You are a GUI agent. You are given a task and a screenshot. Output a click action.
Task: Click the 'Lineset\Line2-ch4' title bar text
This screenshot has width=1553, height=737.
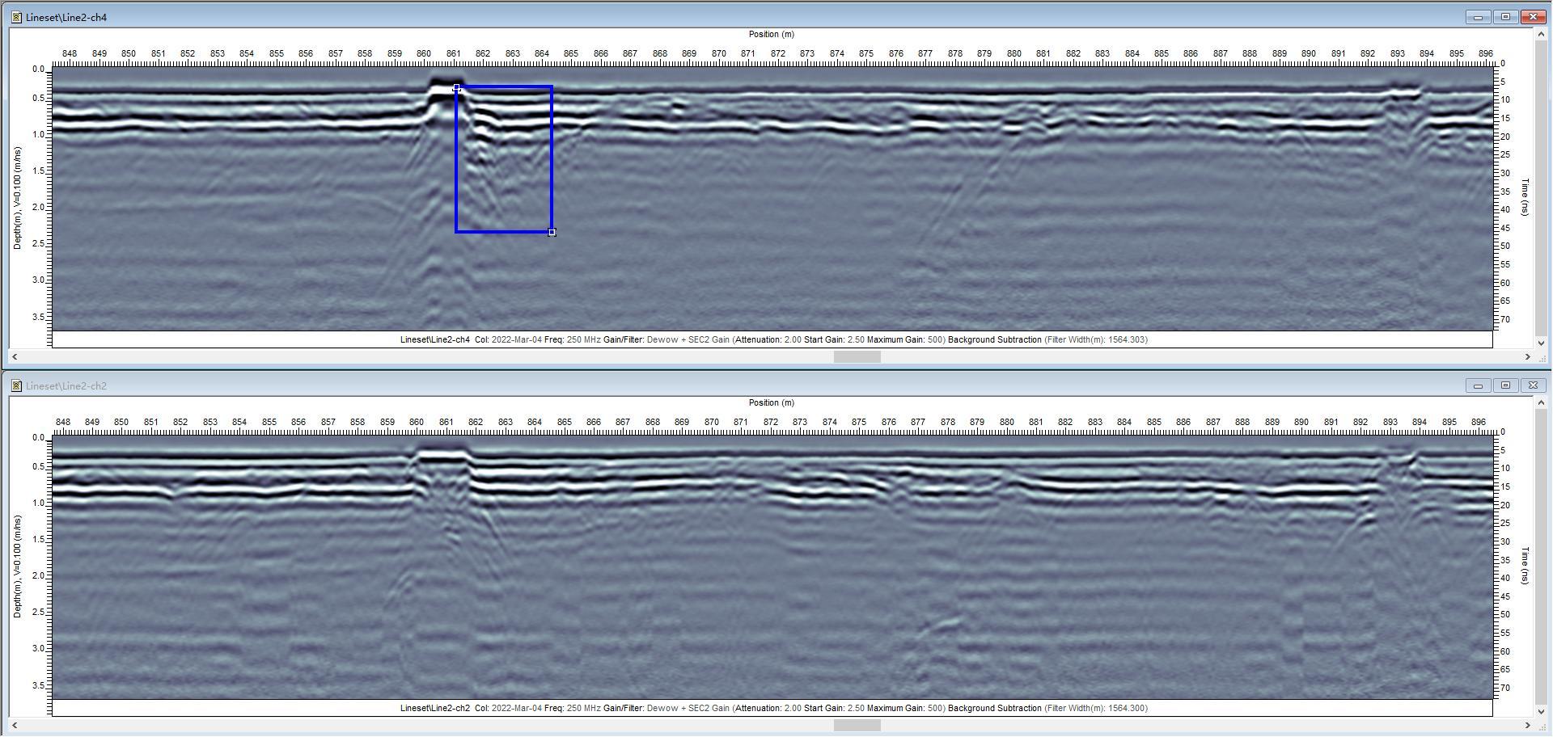coord(66,17)
